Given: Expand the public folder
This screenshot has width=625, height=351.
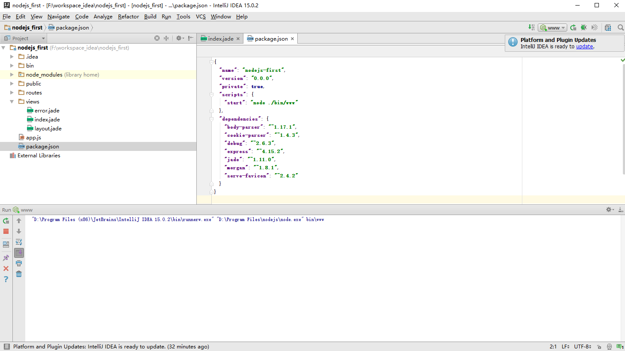Looking at the screenshot, I should point(12,84).
